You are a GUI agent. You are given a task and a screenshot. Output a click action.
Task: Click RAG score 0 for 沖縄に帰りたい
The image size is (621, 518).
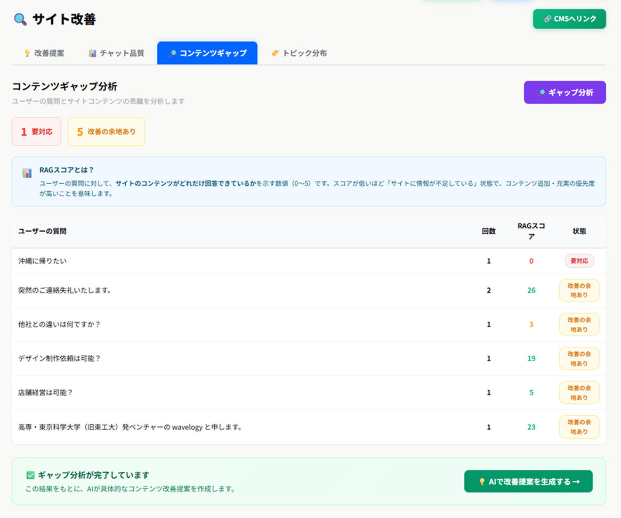pos(531,261)
